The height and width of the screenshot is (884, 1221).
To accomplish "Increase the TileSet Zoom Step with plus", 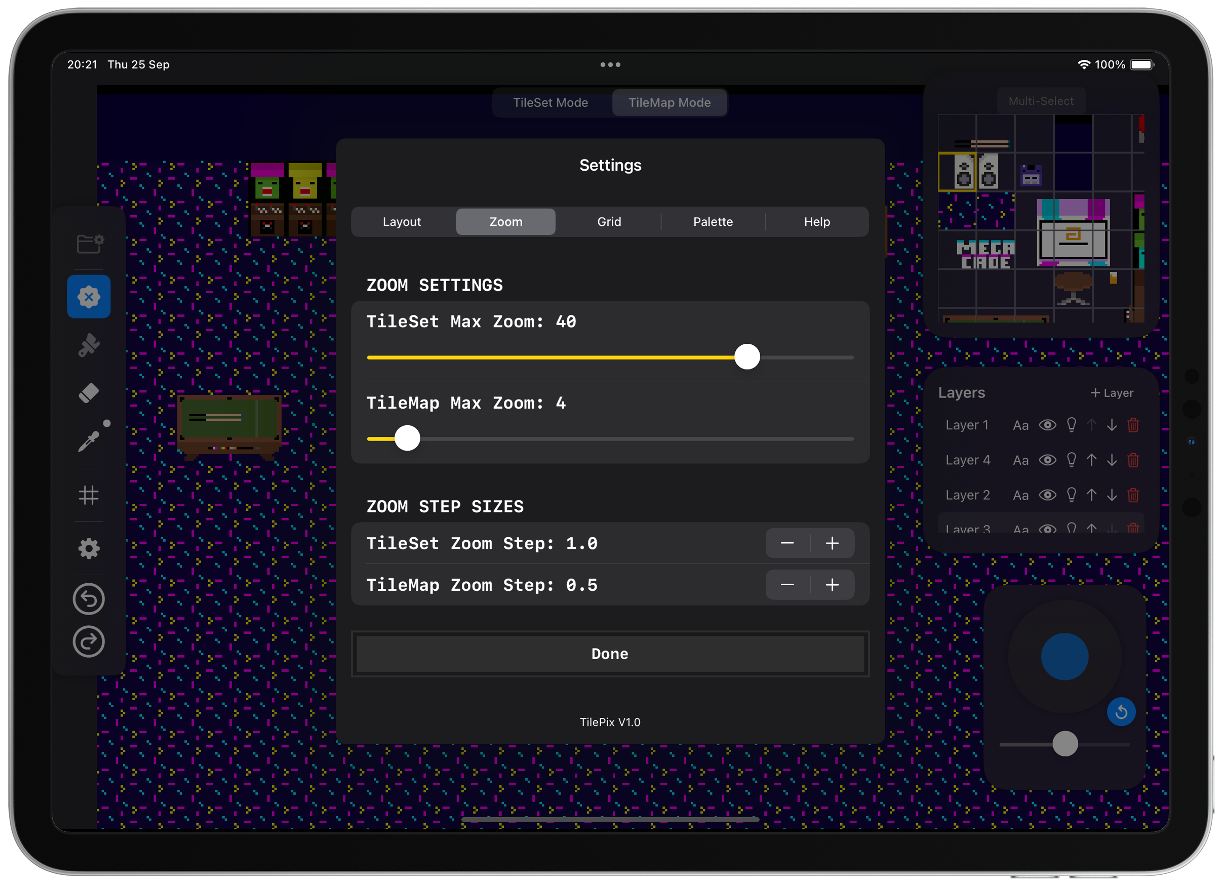I will [x=832, y=543].
